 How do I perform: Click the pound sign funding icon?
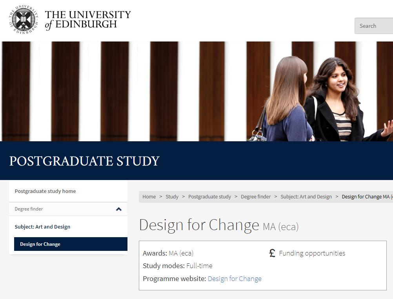[x=272, y=253]
